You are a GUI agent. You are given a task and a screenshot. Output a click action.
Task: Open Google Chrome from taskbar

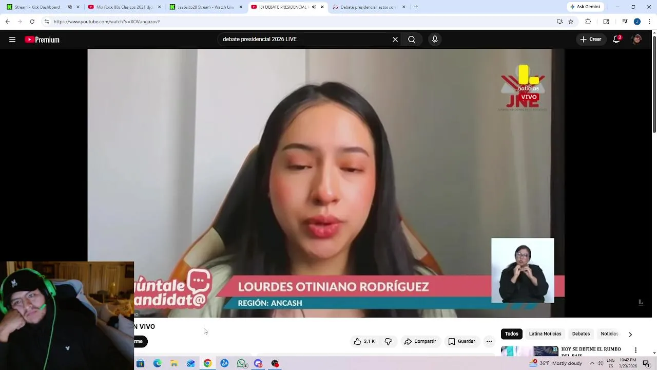[x=207, y=363]
